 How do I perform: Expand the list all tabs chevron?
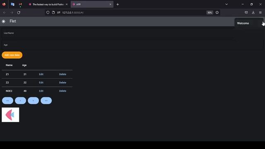[x=226, y=5]
